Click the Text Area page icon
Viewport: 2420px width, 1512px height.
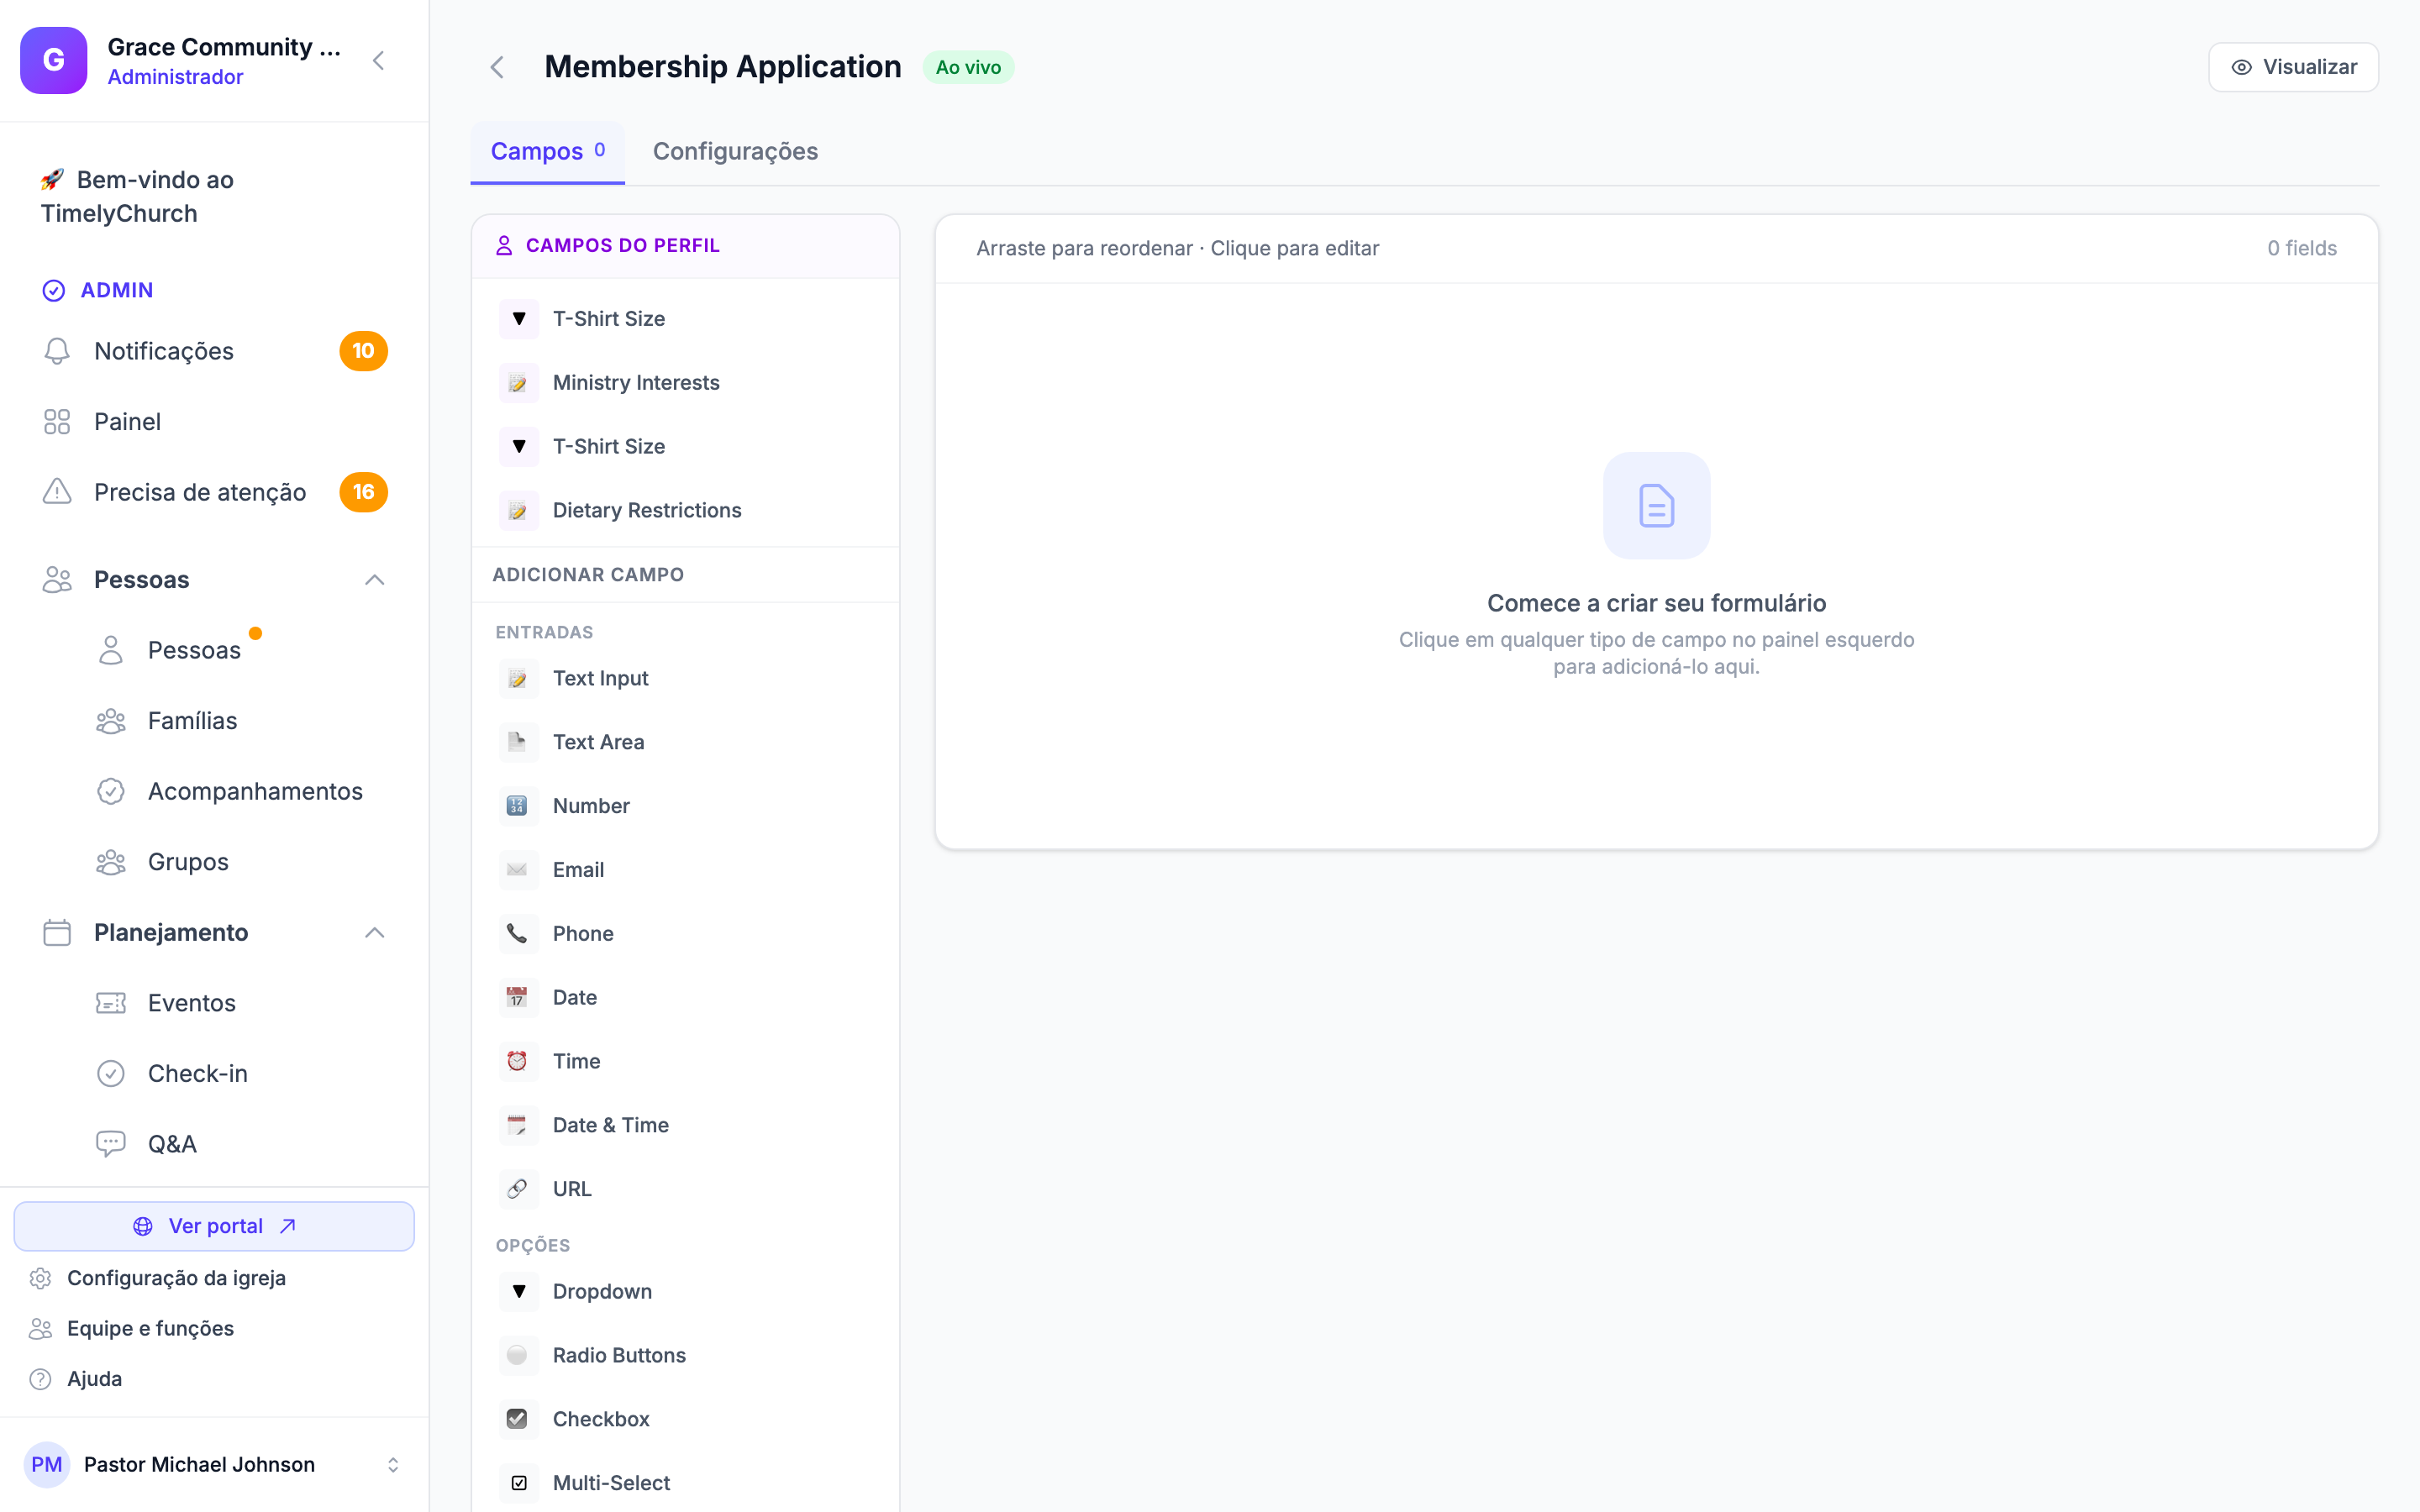(x=518, y=742)
